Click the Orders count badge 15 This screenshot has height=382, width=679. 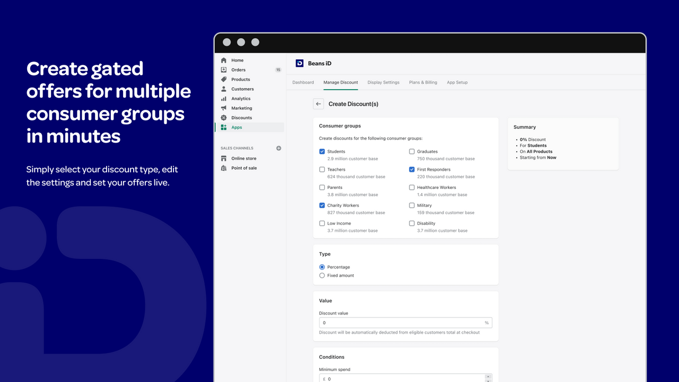(278, 70)
